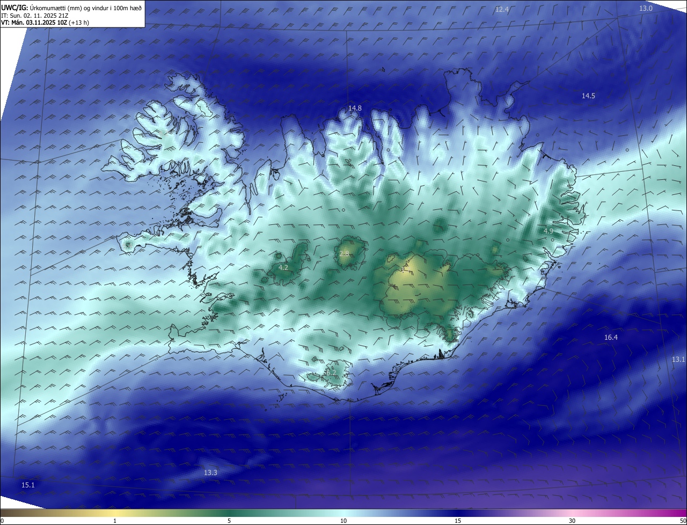Click the colour scale tick label 30

(x=572, y=521)
